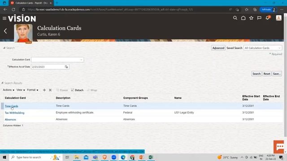This screenshot has height=161, width=287.
Task: Click the Advanced button
Action: pyautogui.click(x=218, y=48)
